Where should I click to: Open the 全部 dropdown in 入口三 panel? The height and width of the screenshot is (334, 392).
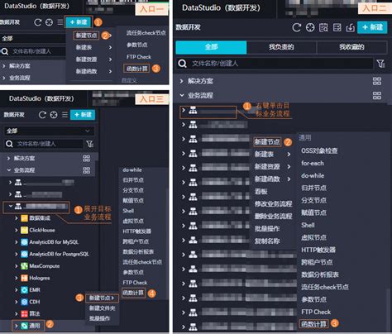click(50, 131)
